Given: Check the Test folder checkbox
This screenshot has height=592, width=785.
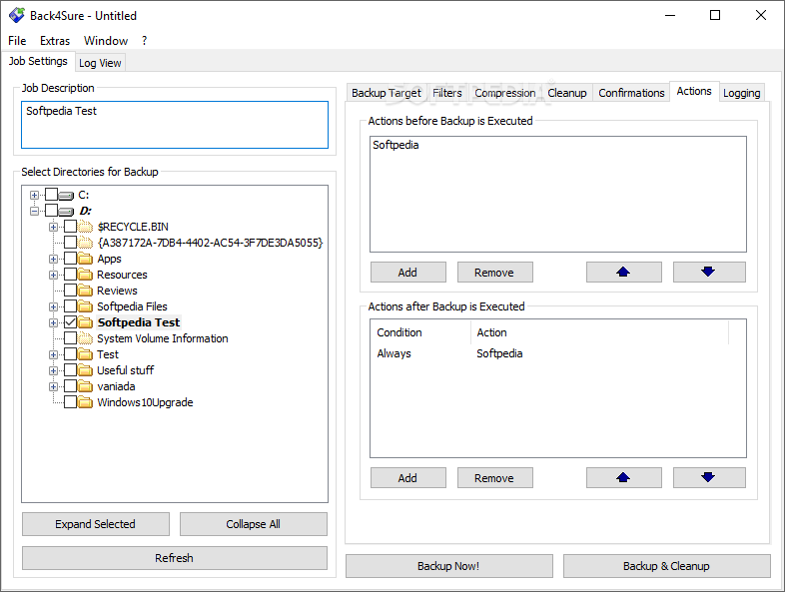Looking at the screenshot, I should tap(71, 354).
